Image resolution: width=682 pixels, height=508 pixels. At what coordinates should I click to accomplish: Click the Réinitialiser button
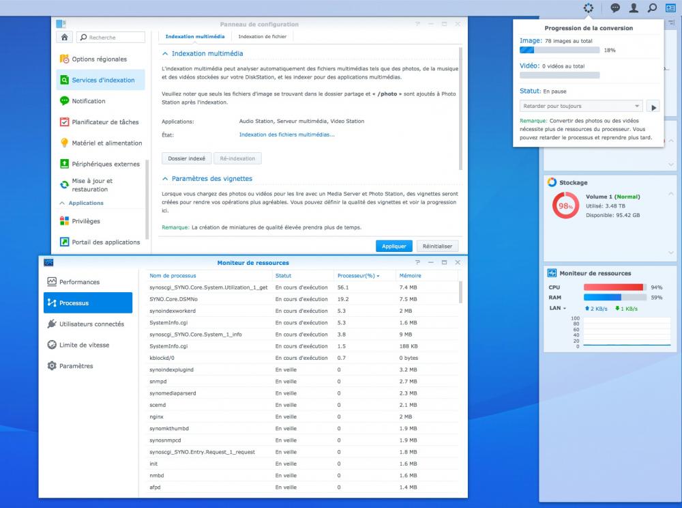[437, 246]
